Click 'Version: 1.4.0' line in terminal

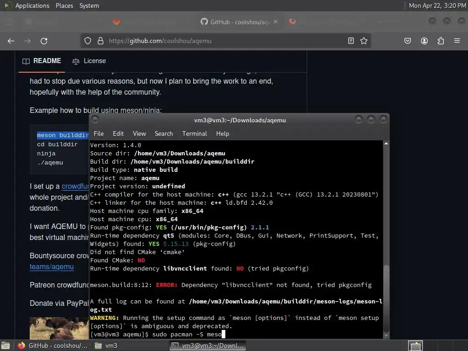pos(116,145)
